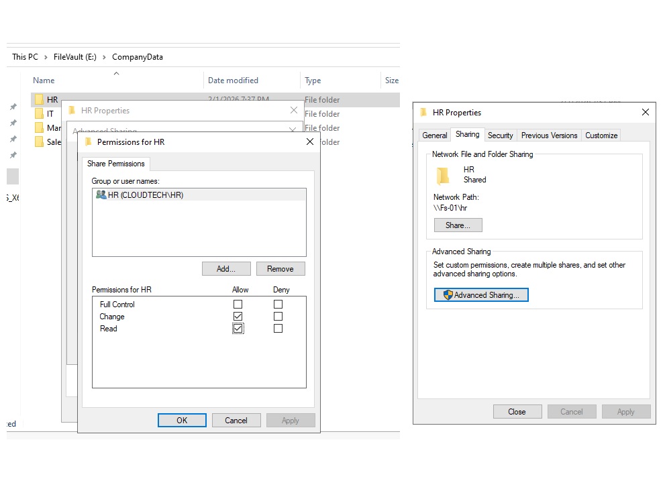Uncheck the Change Allow checkbox

click(238, 317)
